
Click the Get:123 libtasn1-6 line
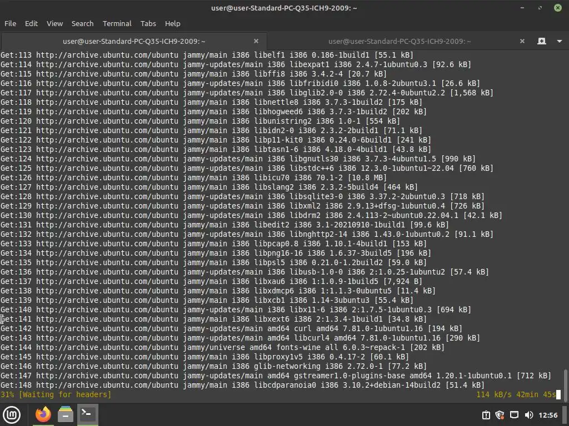tap(216, 149)
